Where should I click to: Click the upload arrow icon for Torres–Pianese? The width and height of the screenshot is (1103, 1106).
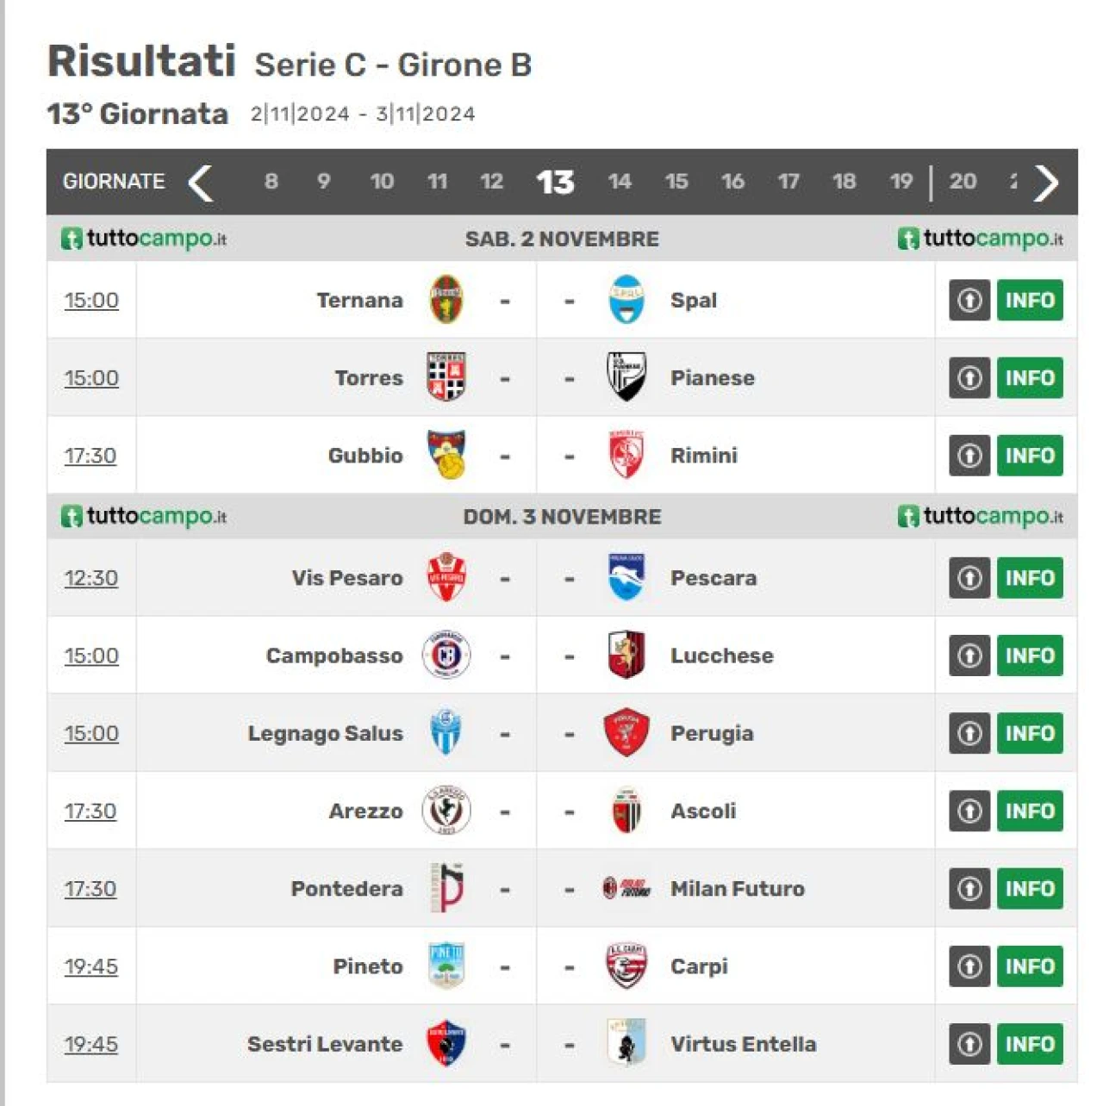(969, 377)
